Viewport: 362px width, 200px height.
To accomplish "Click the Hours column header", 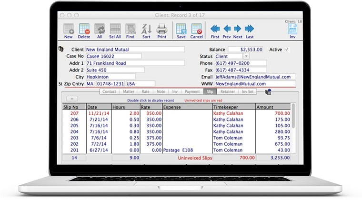I will (x=126, y=107).
